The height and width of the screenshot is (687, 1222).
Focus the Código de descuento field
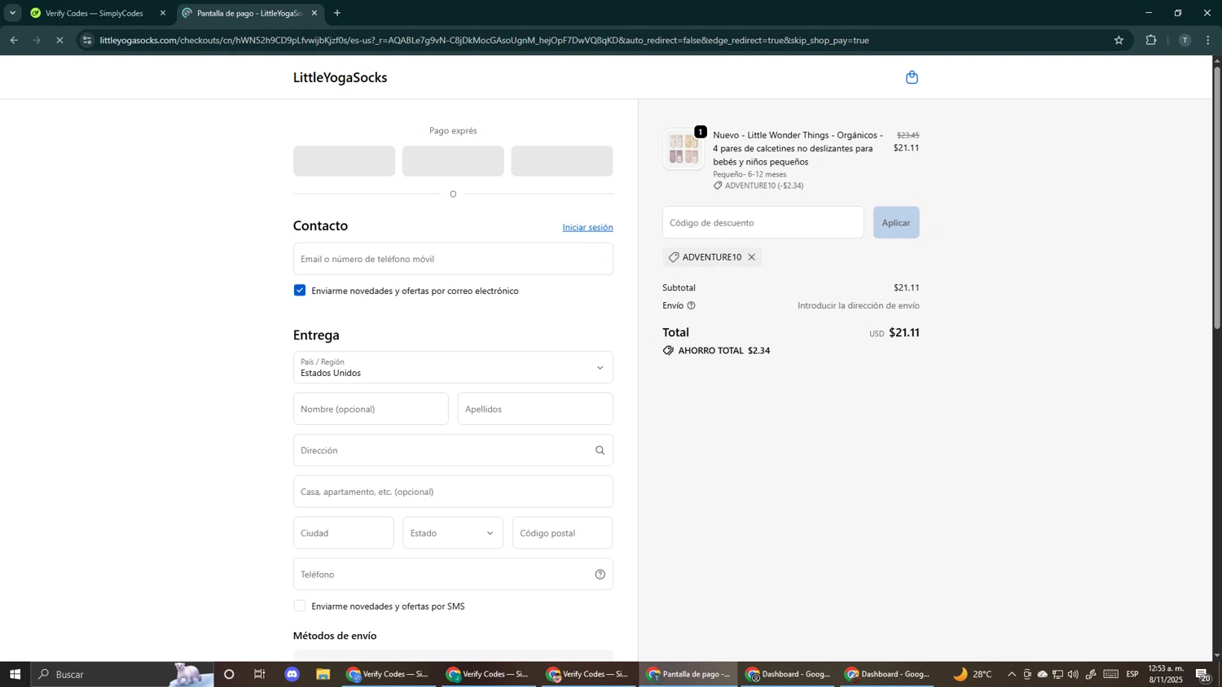coord(763,222)
